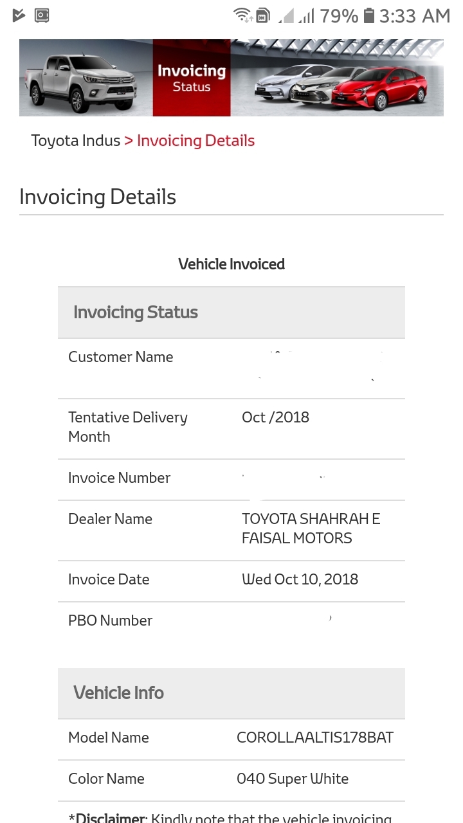Tap the Invoicing Status section header
Screen dimensions: 463x823
click(232, 312)
